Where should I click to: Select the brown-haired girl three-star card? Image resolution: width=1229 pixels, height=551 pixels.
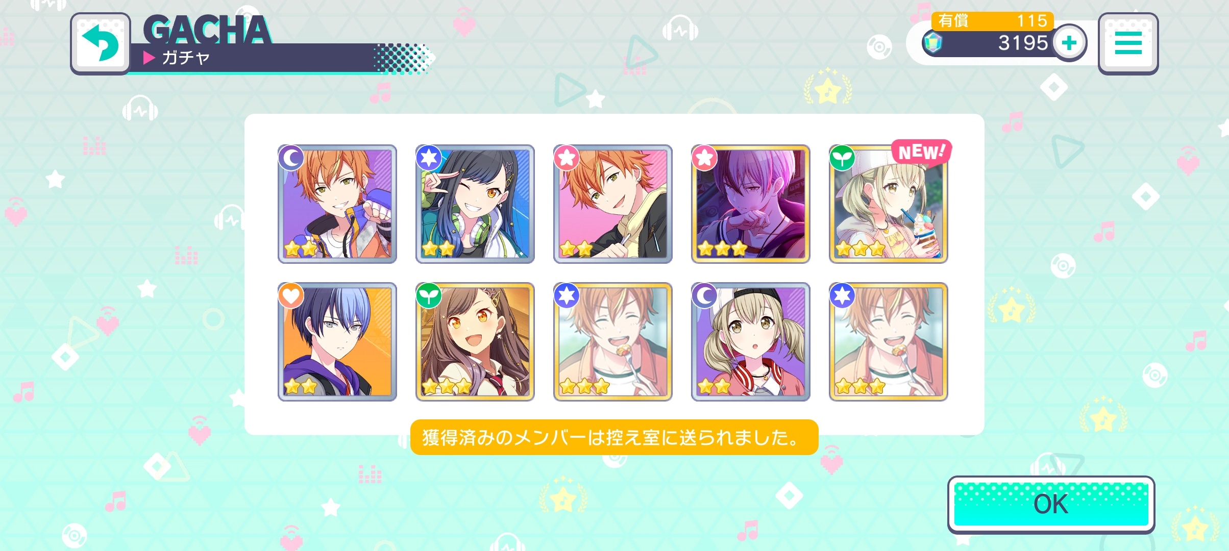coord(475,342)
